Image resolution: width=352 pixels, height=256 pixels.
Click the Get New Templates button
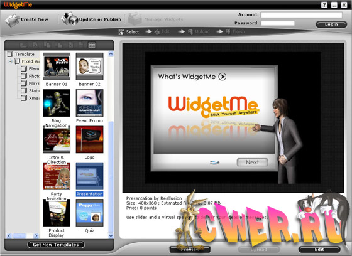click(56, 245)
